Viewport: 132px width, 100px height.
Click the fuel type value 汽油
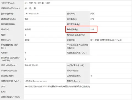[92, 14]
